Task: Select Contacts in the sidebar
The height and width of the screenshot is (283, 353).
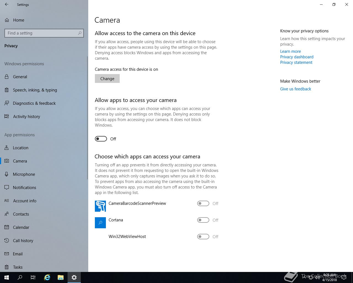Action: click(x=21, y=214)
